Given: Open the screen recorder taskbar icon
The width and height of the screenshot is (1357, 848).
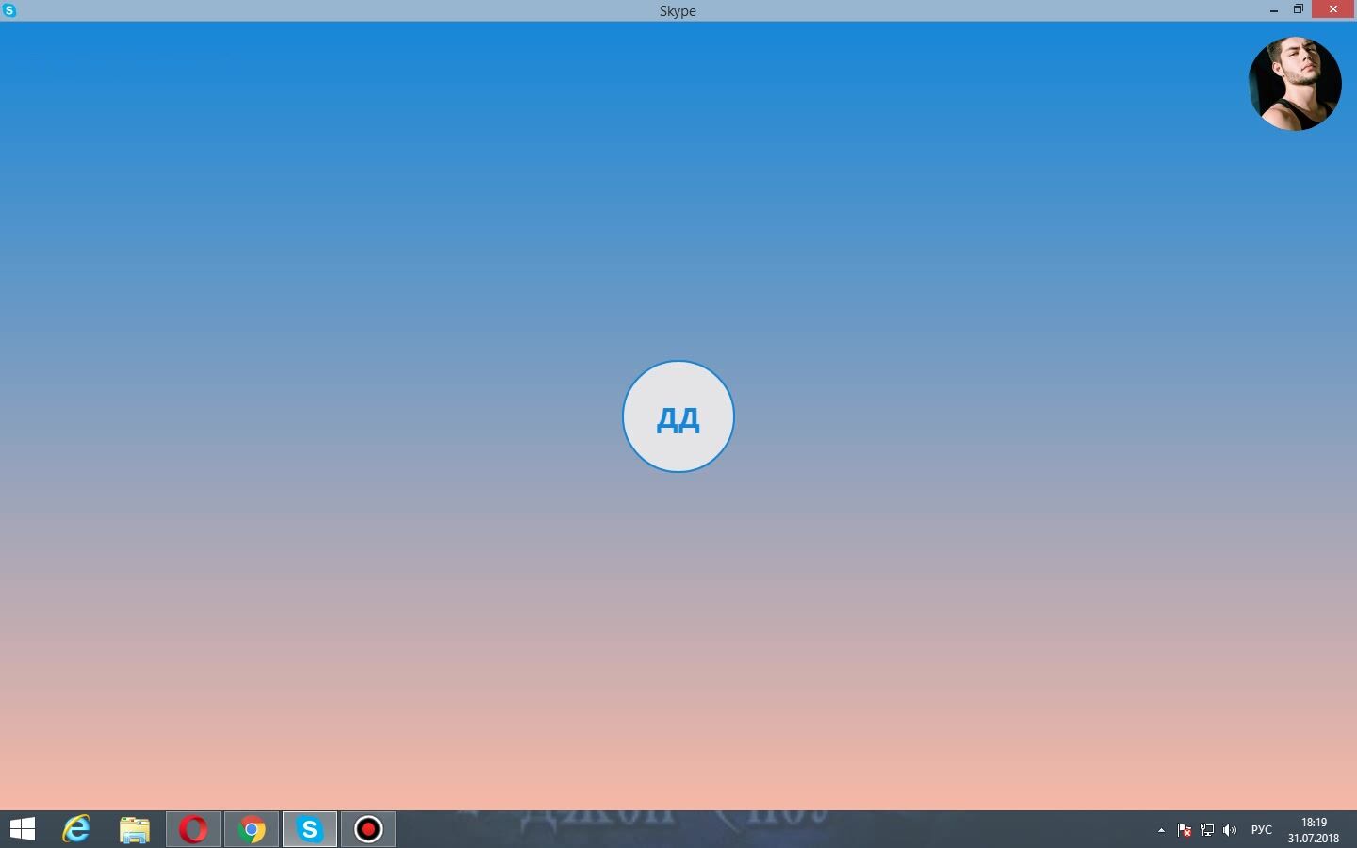Looking at the screenshot, I should pos(368,829).
